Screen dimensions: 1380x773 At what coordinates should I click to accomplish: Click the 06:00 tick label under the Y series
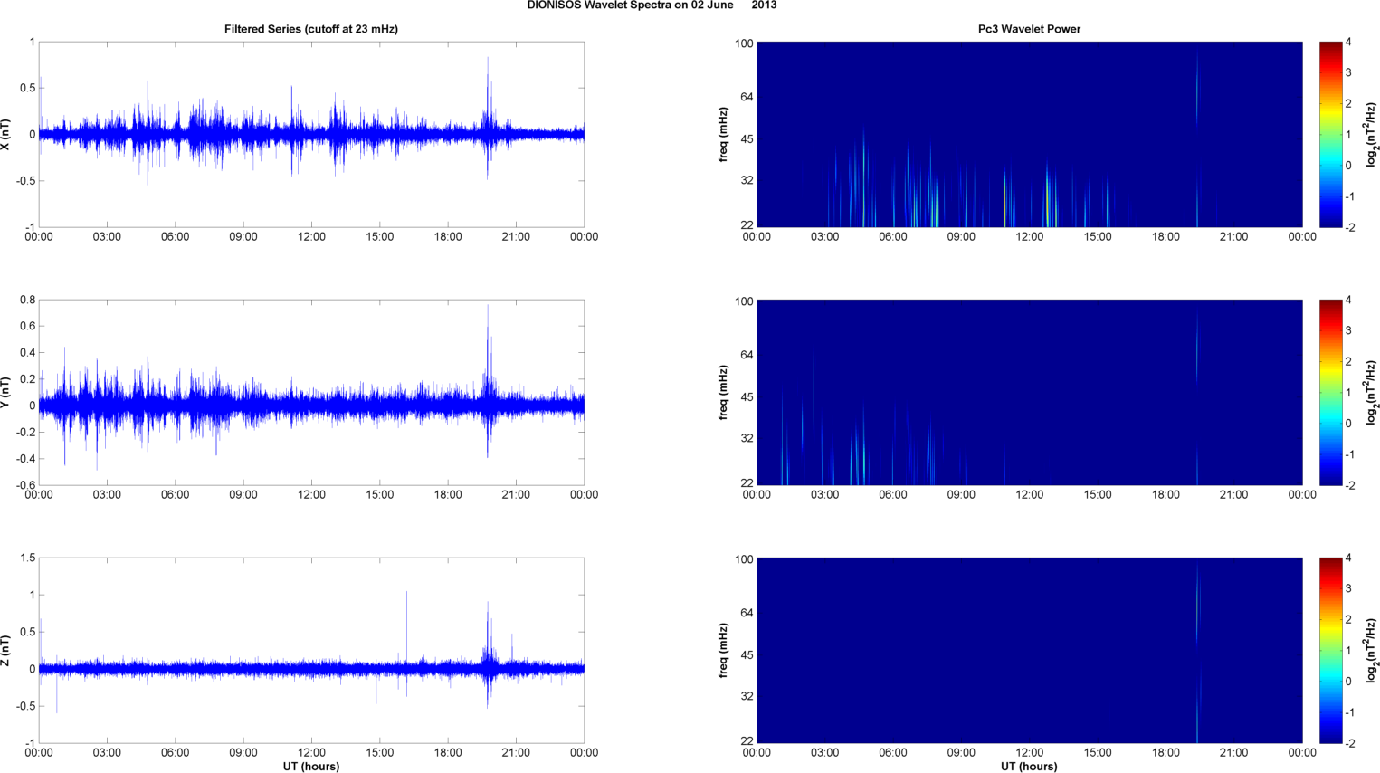(x=176, y=495)
